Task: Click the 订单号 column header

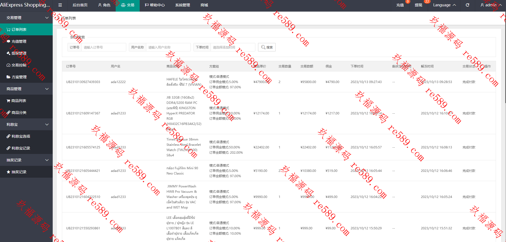Action: pyautogui.click(x=71, y=66)
